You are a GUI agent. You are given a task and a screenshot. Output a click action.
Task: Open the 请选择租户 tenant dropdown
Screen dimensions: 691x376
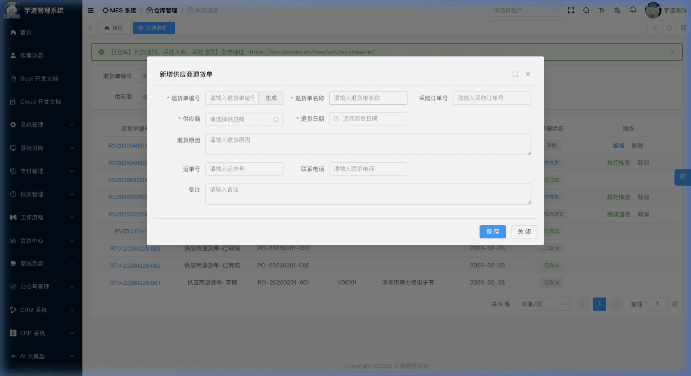coord(525,10)
